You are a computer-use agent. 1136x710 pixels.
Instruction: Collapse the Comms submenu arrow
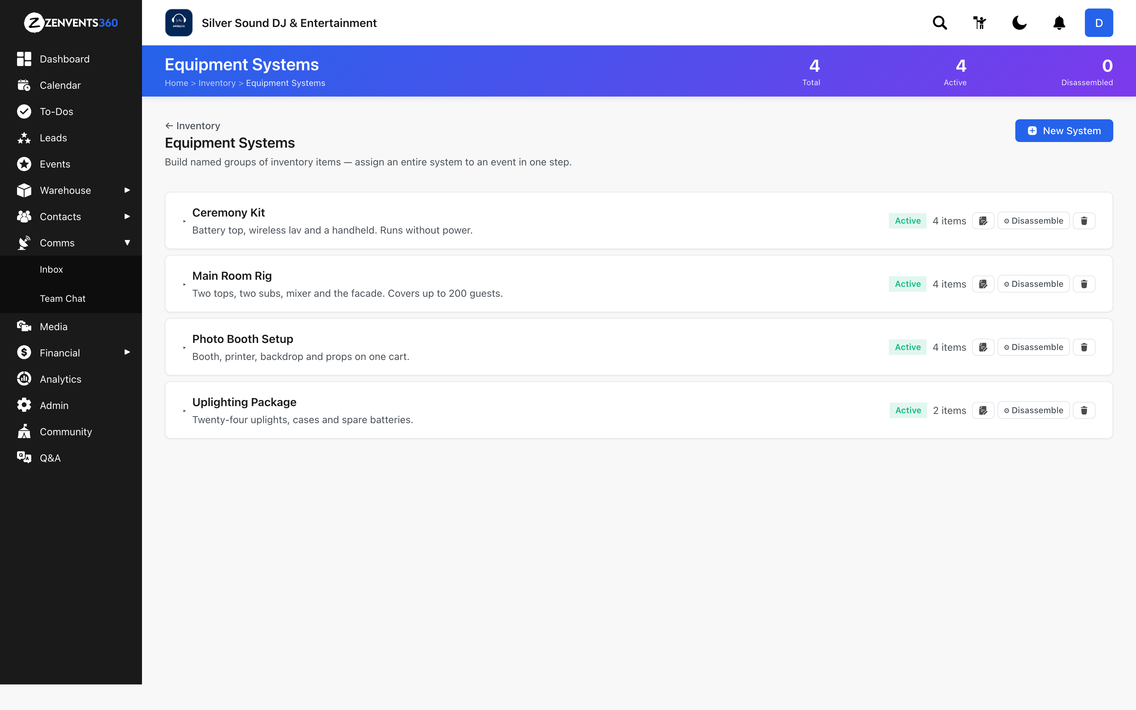(127, 243)
